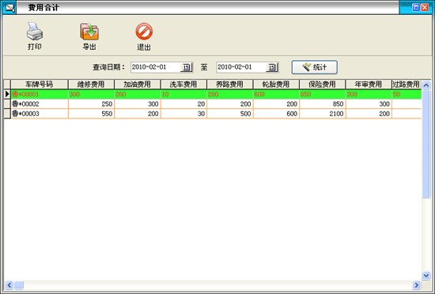Click repair cost 550 in 鲁*00003 row
435x294 pixels.
pos(91,114)
